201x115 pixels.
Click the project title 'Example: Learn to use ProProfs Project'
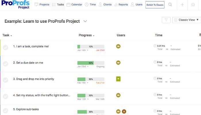click(42, 21)
